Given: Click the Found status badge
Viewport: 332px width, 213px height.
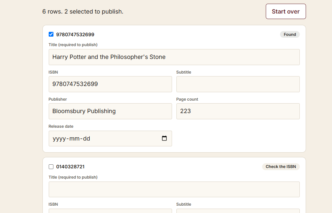Looking at the screenshot, I should [x=290, y=34].
